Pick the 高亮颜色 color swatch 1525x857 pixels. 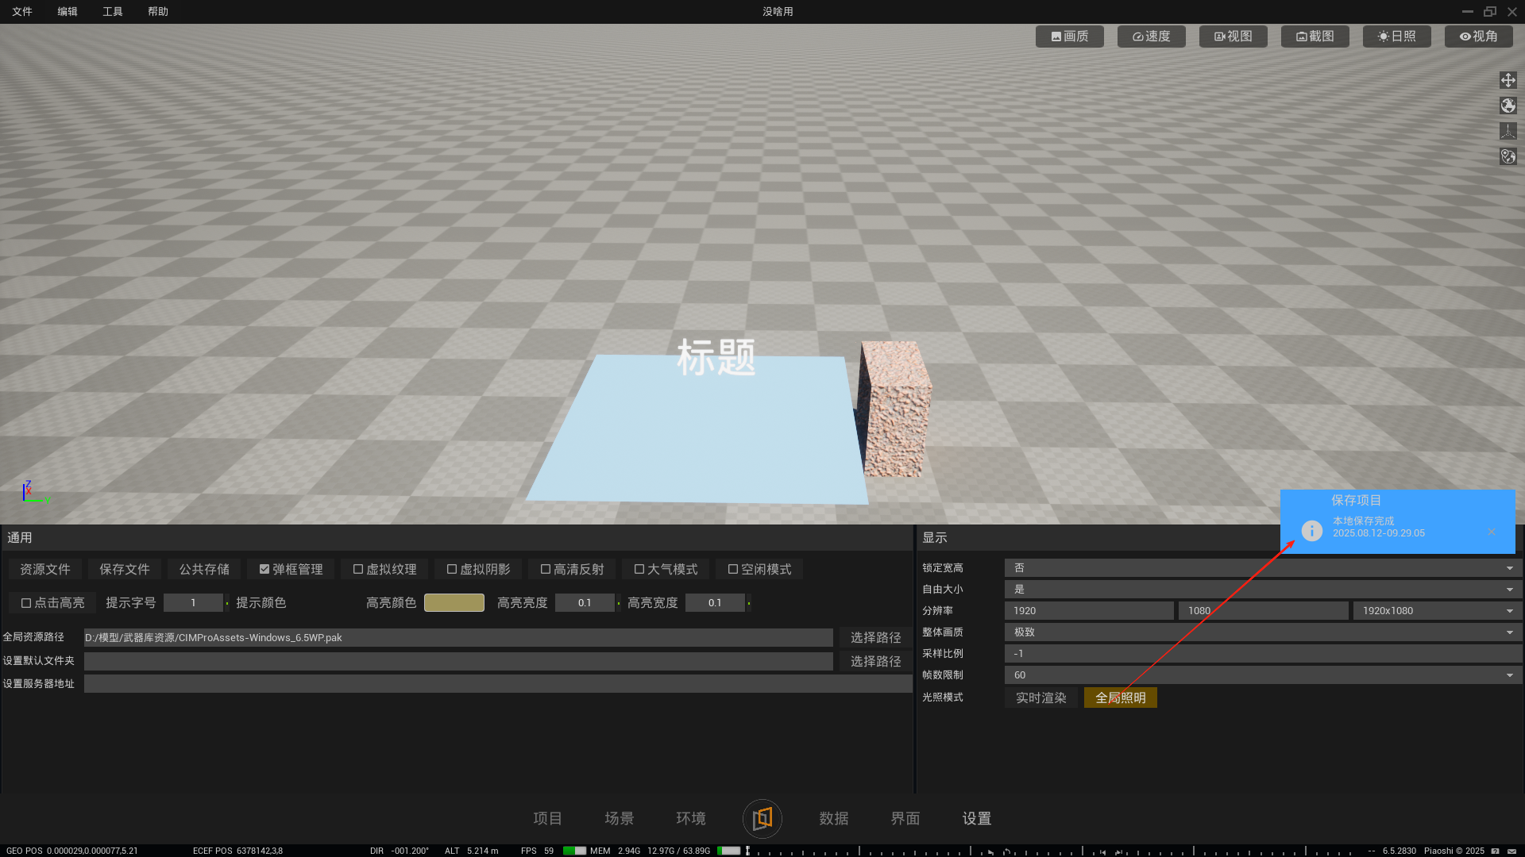pyautogui.click(x=454, y=602)
